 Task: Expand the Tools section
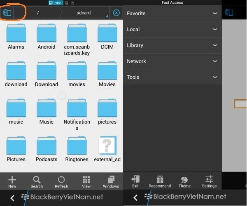(x=172, y=77)
